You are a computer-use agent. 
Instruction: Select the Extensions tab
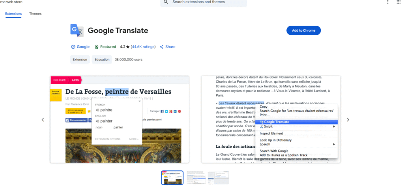[x=13, y=13]
